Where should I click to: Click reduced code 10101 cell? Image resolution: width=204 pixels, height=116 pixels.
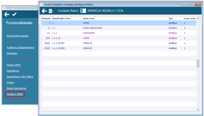pyautogui.click(x=47, y=43)
